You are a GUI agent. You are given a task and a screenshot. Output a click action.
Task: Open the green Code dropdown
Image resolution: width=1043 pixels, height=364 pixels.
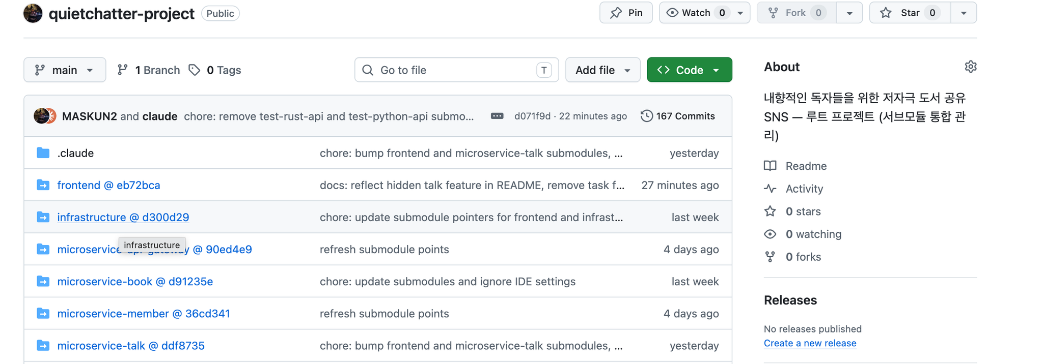coord(690,70)
